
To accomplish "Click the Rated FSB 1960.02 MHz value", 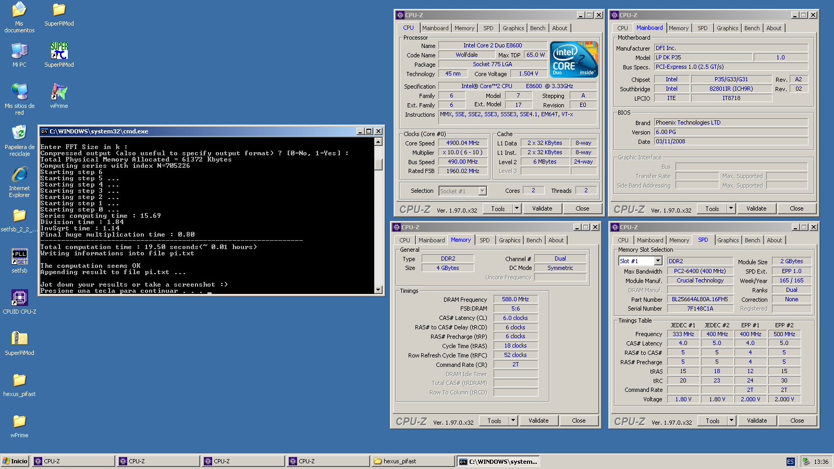I will pos(463,171).
